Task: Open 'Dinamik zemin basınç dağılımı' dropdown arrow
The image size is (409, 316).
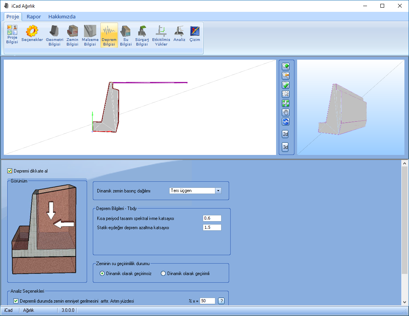Action: (x=218, y=191)
